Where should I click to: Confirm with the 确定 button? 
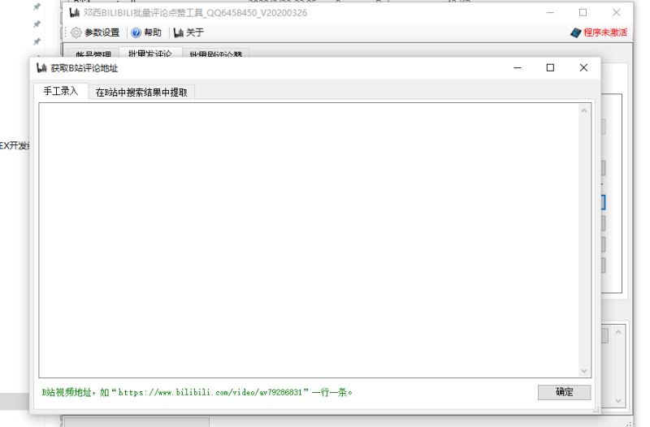[x=564, y=392]
